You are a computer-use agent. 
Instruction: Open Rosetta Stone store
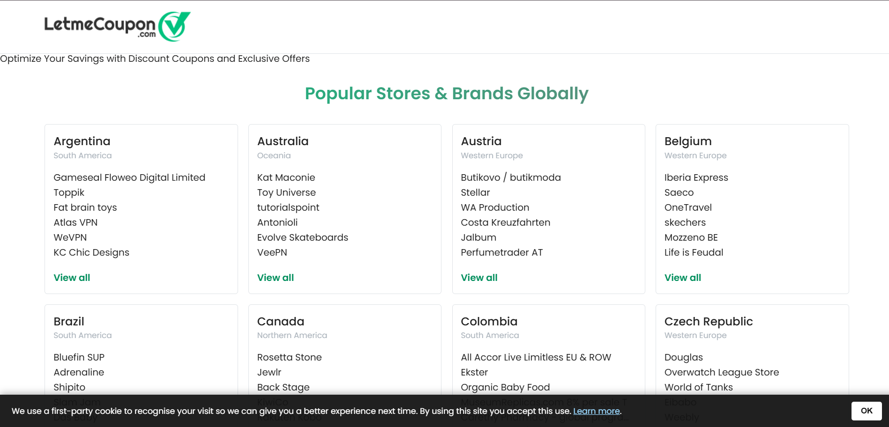(x=290, y=357)
